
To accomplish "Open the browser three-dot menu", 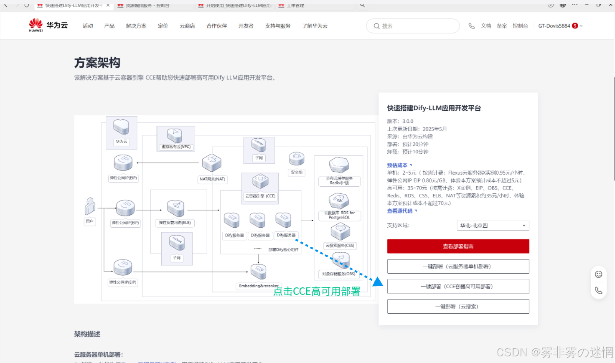I will click(575, 5).
